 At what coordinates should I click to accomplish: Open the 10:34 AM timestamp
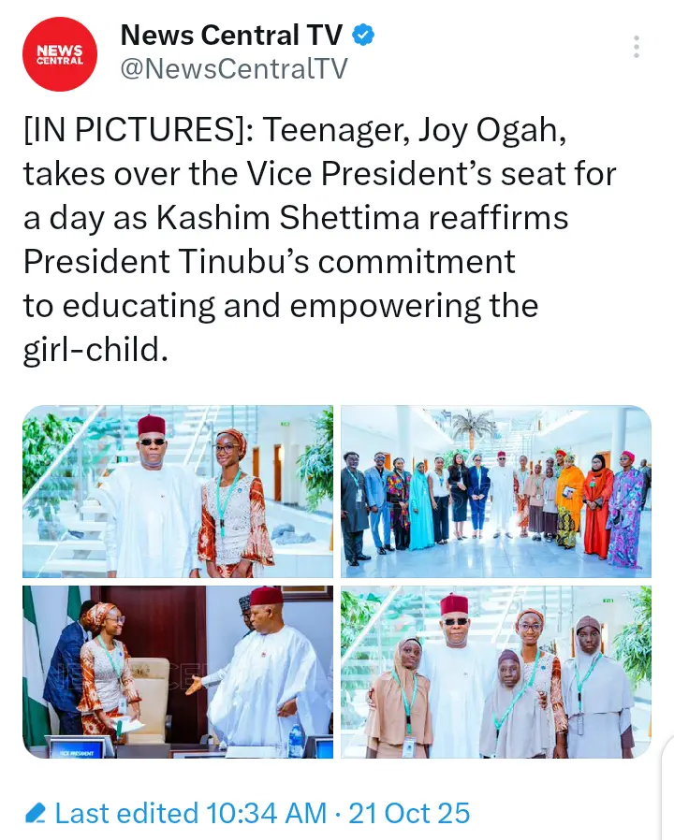click(x=266, y=813)
